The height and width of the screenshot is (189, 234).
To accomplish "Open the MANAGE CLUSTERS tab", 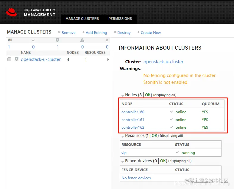I will click(82, 19).
